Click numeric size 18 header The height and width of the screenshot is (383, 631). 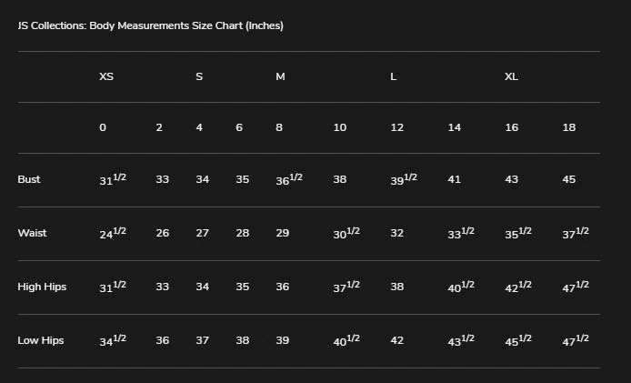(x=568, y=127)
